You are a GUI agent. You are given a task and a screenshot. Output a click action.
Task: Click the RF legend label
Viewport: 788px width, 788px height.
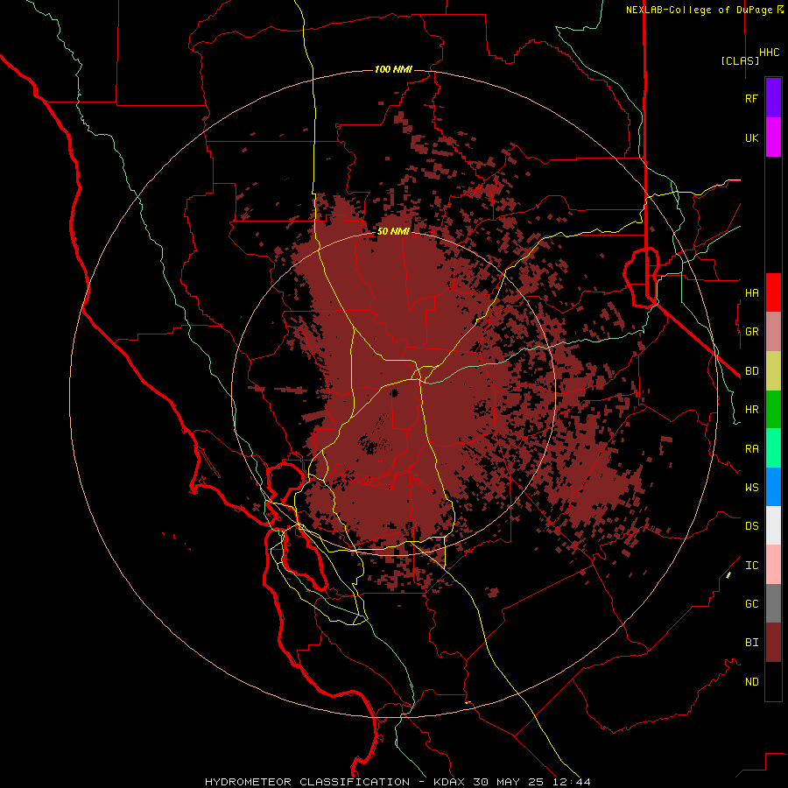click(751, 99)
